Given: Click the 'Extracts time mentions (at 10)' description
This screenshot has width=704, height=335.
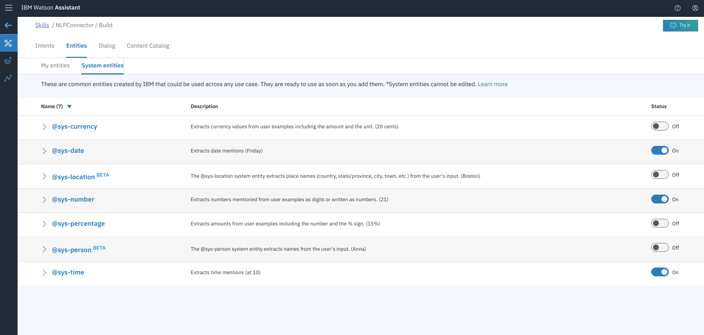Looking at the screenshot, I should 225,273.
